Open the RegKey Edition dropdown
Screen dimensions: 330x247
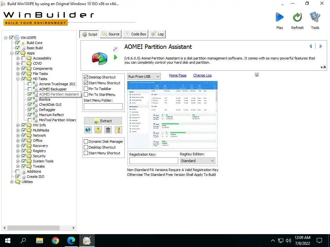point(198,161)
